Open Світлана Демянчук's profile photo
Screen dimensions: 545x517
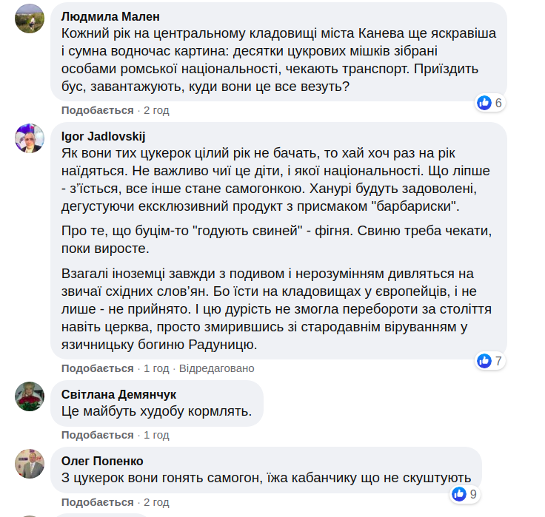30,396
